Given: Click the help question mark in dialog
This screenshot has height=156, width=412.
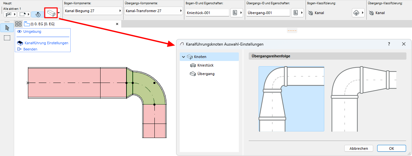Looking at the screenshot, I should click(x=389, y=44).
